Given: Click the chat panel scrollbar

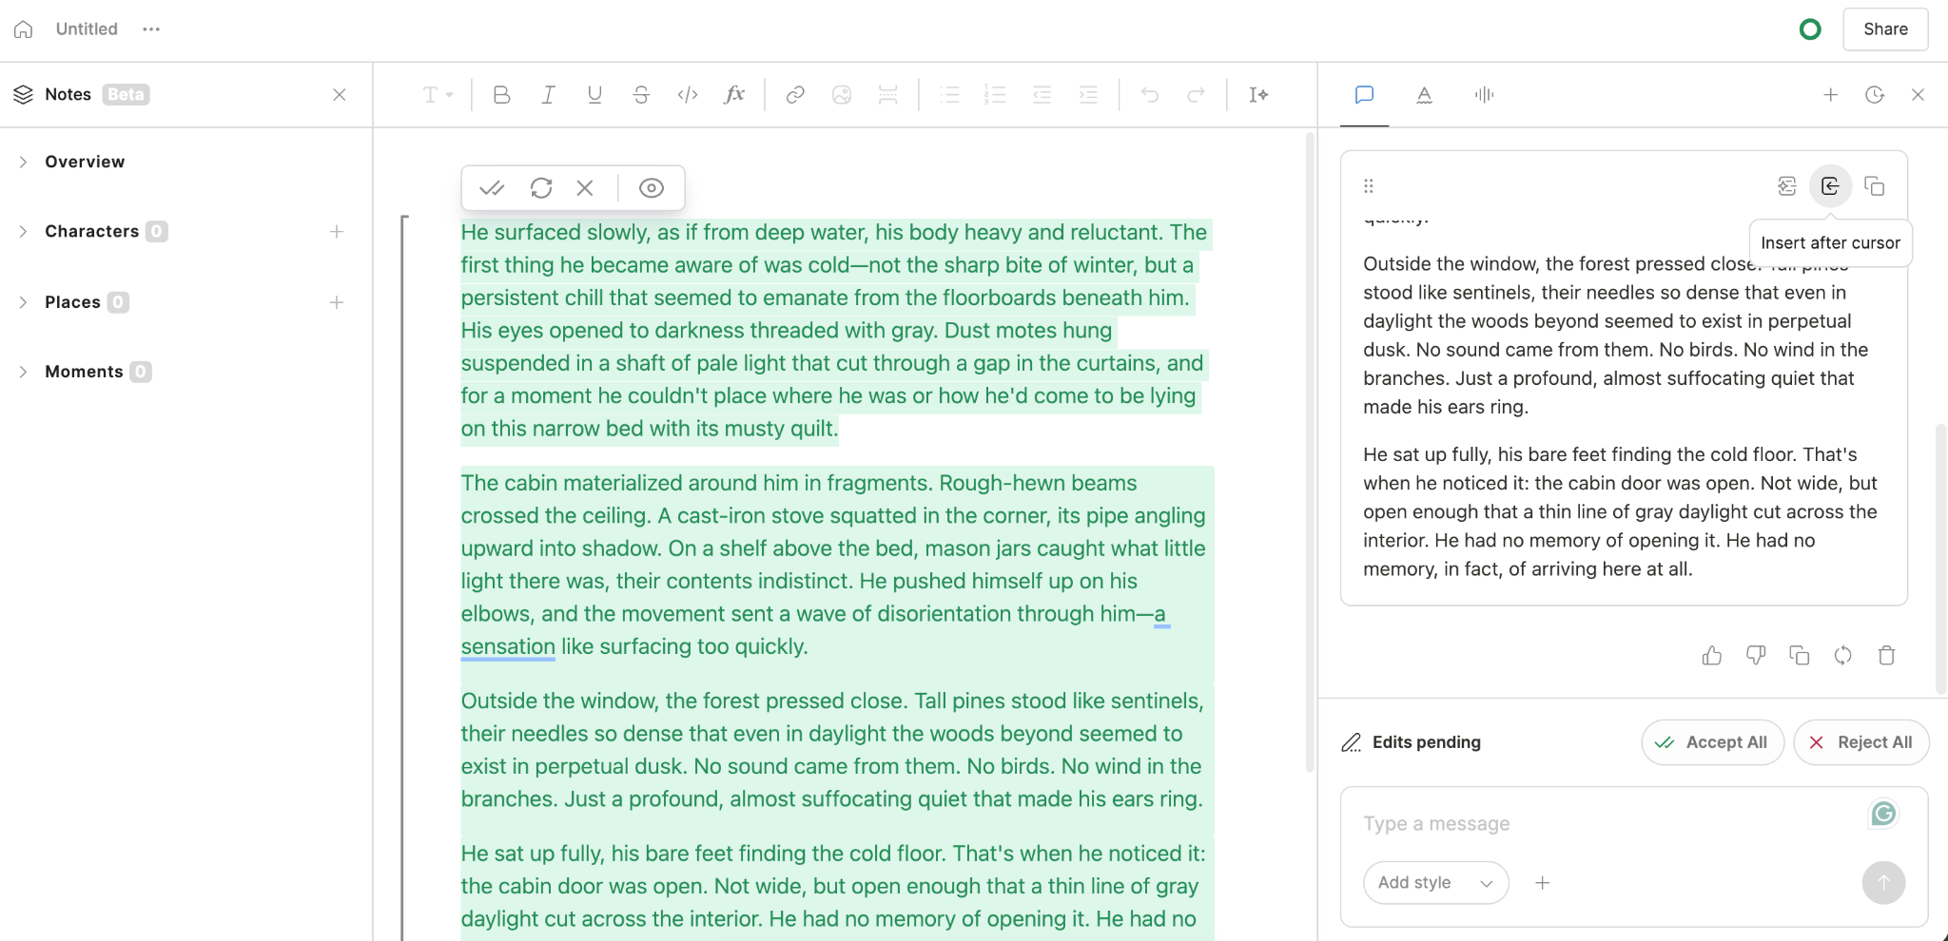Looking at the screenshot, I should 1941,559.
